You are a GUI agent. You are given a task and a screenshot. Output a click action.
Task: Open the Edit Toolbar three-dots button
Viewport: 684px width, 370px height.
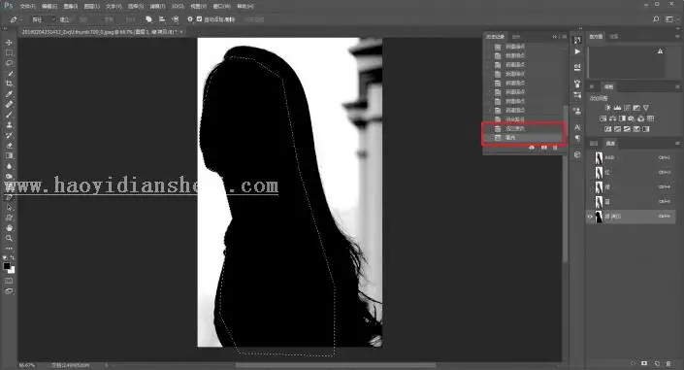coord(9,248)
